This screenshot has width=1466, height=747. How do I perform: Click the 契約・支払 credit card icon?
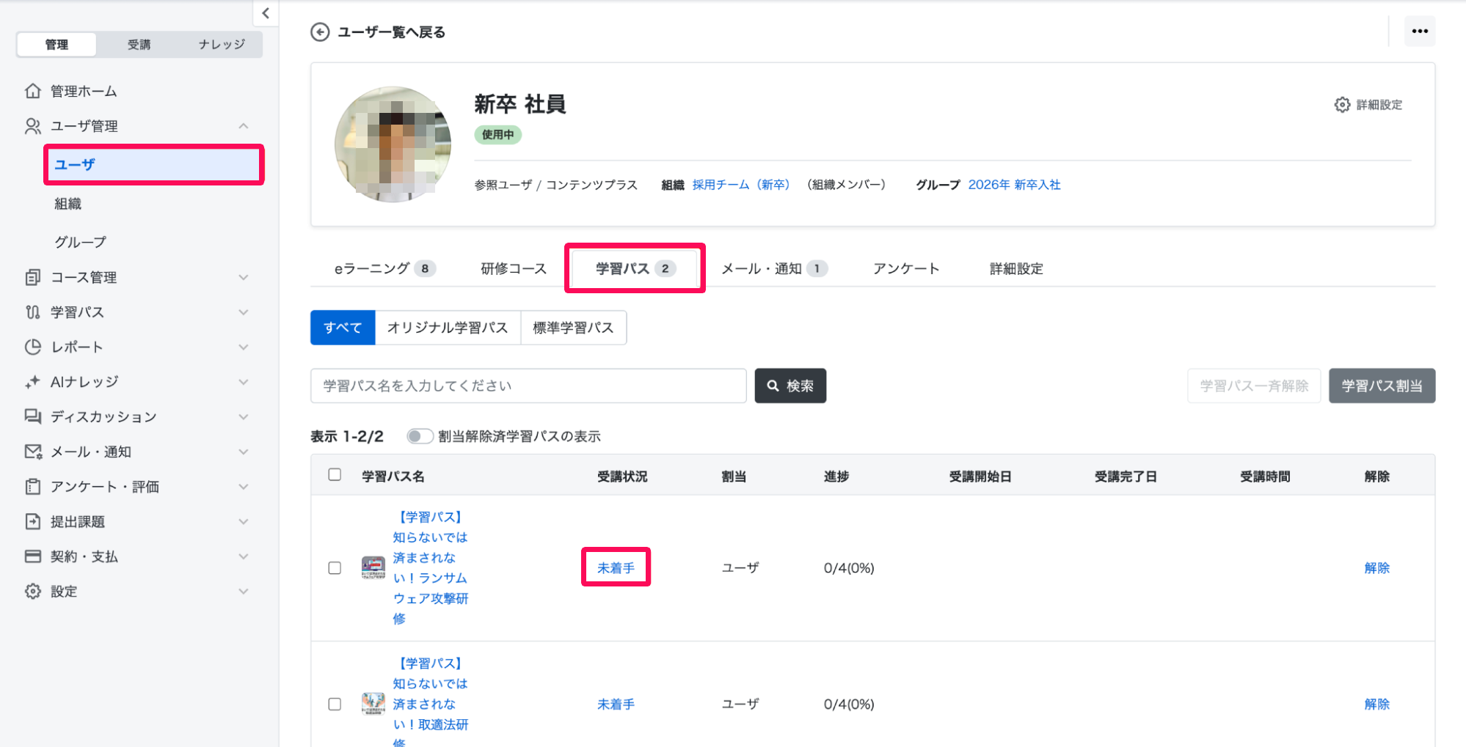[x=33, y=556]
